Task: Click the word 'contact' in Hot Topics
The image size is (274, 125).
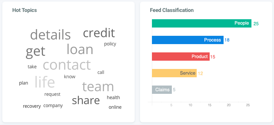Action: pyautogui.click(x=67, y=65)
